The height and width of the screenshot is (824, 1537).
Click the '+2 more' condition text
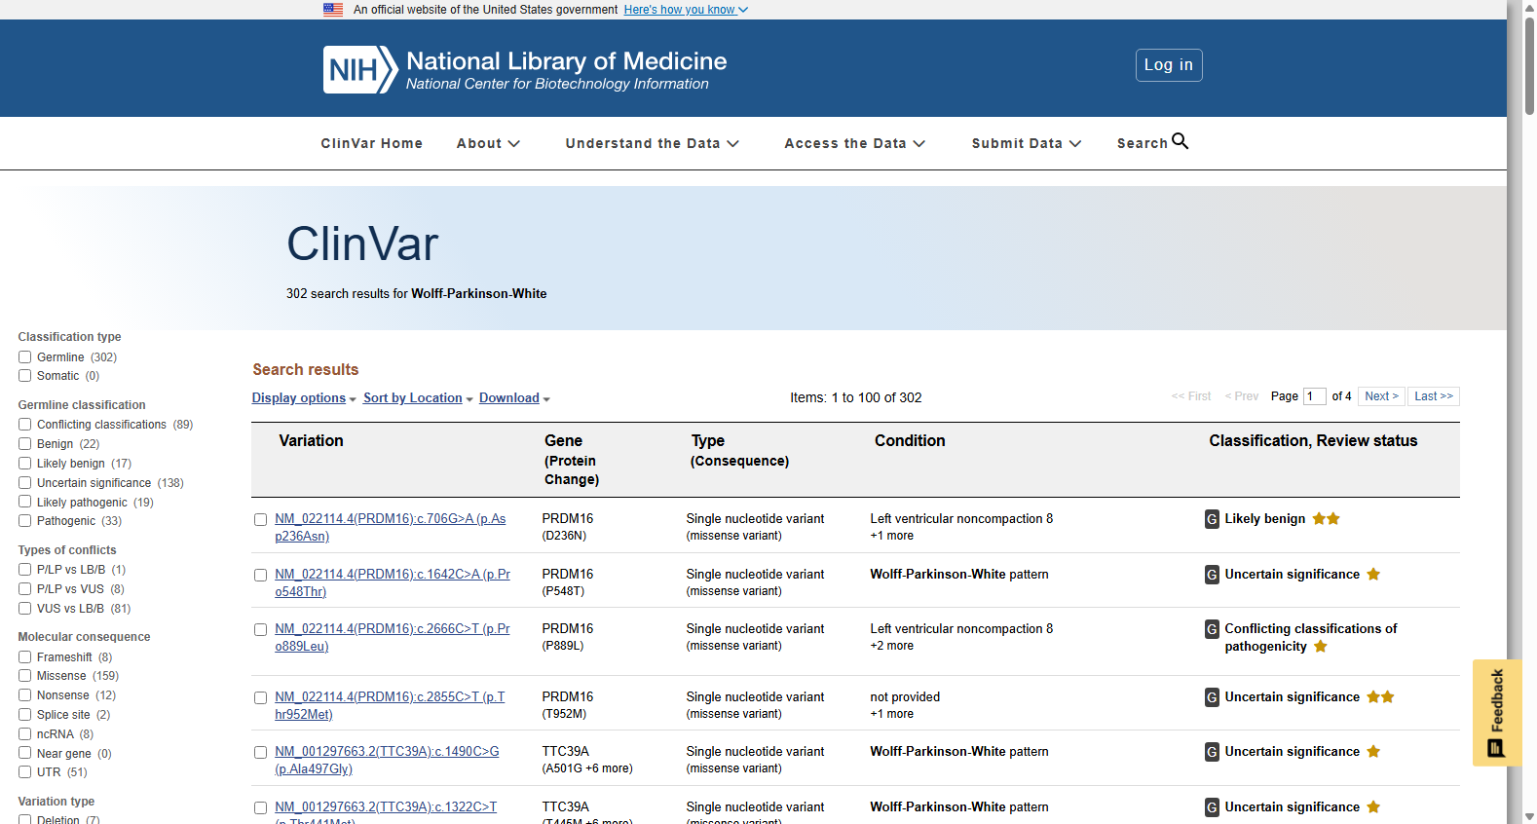[x=892, y=646]
